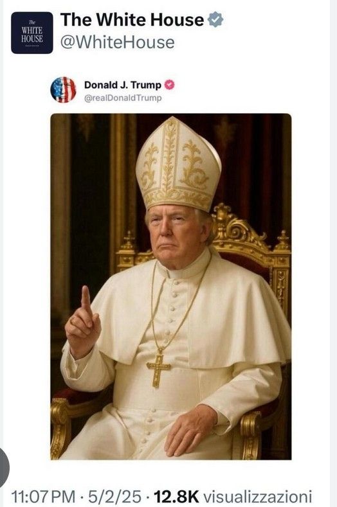
Task: Visit the @WhiteHouse handle
Action: tap(118, 42)
